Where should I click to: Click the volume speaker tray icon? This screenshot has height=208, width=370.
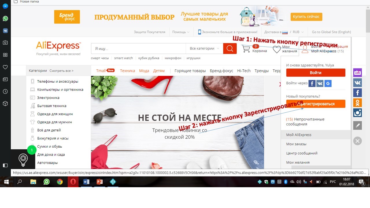299,182
